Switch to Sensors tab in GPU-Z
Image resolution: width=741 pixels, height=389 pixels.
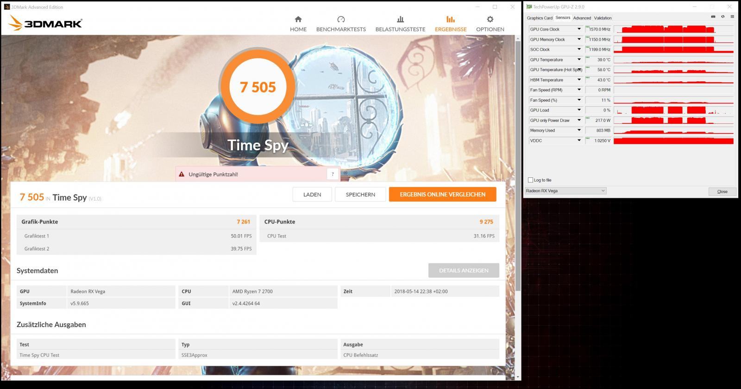pos(563,18)
